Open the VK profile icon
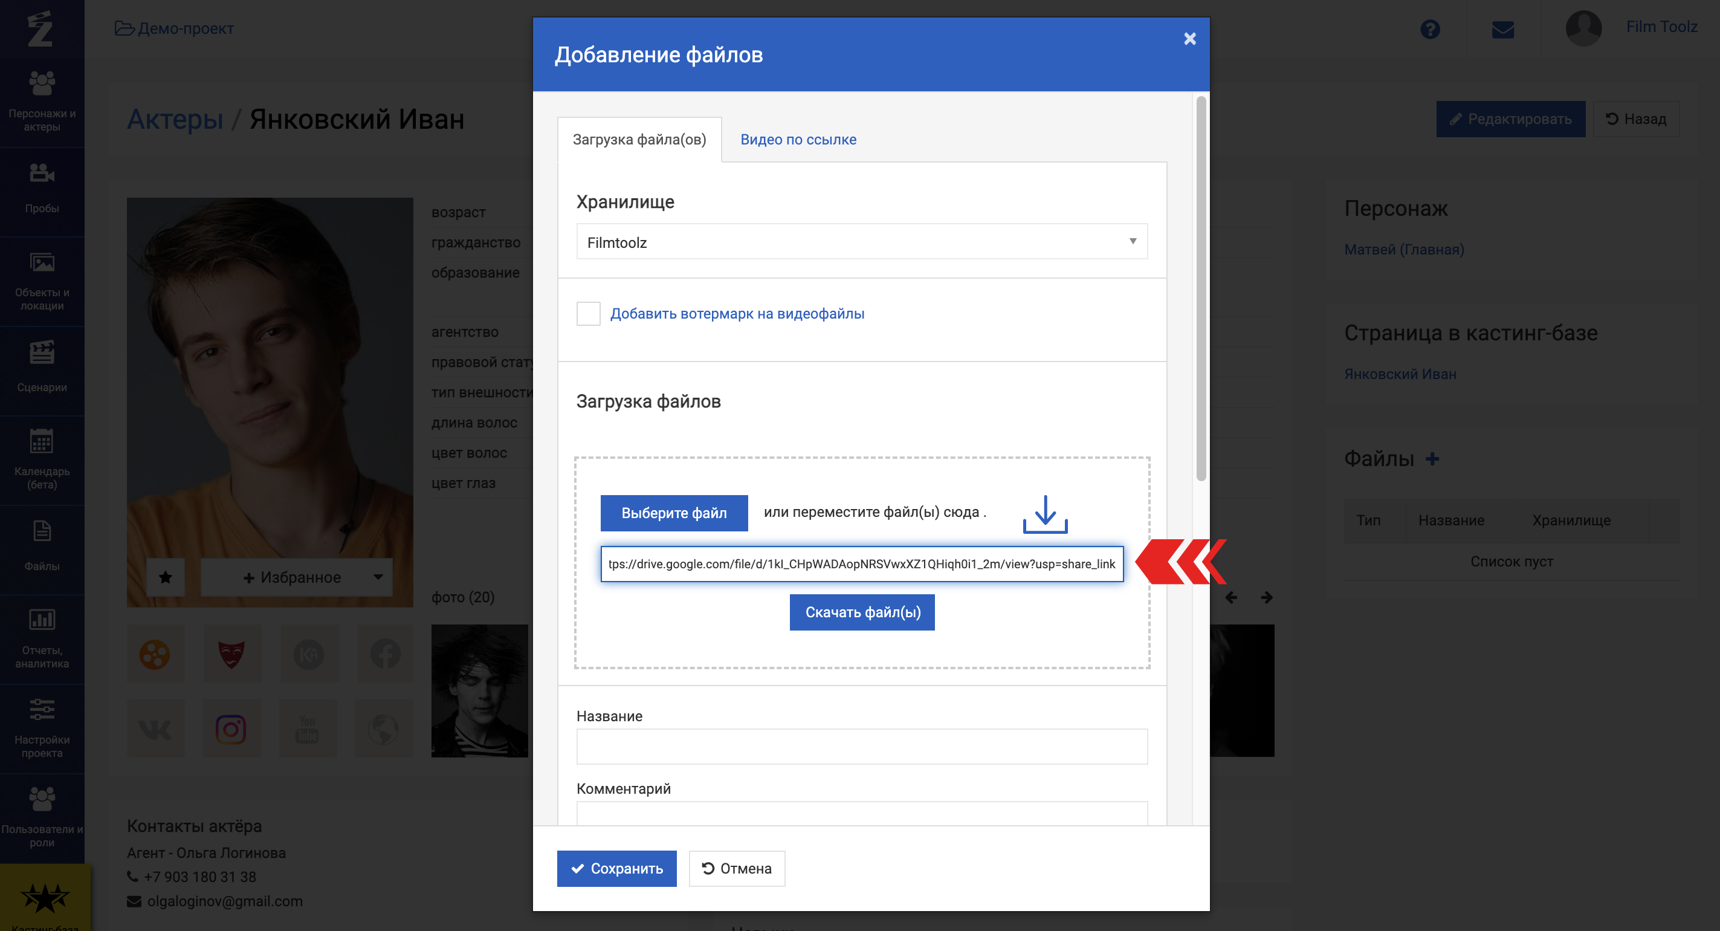Screen dimensions: 1720x931 click(x=155, y=729)
